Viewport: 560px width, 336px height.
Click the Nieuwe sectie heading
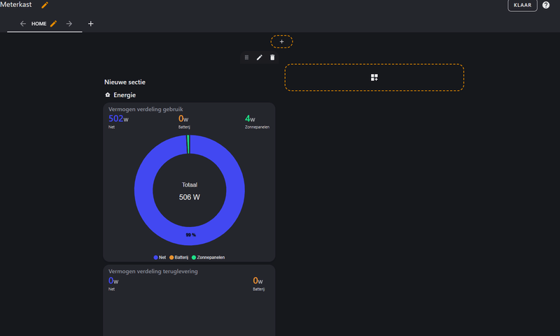click(x=125, y=82)
